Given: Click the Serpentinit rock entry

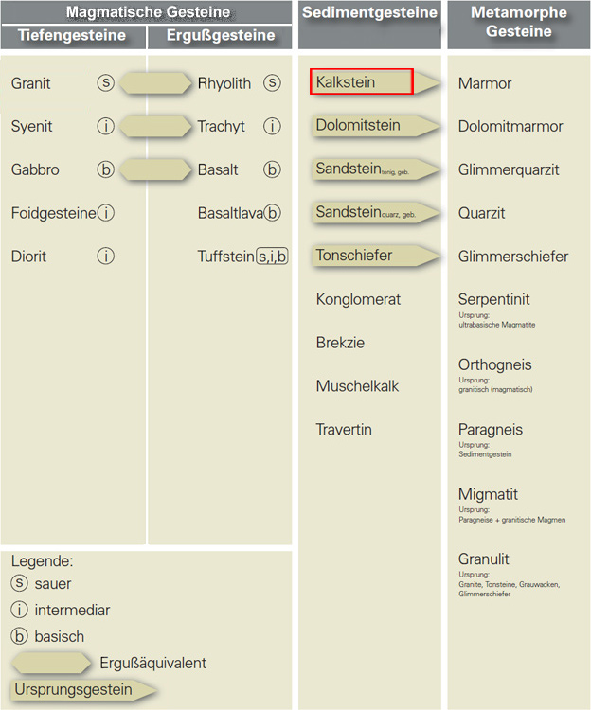Looking at the screenshot, I should 494,299.
